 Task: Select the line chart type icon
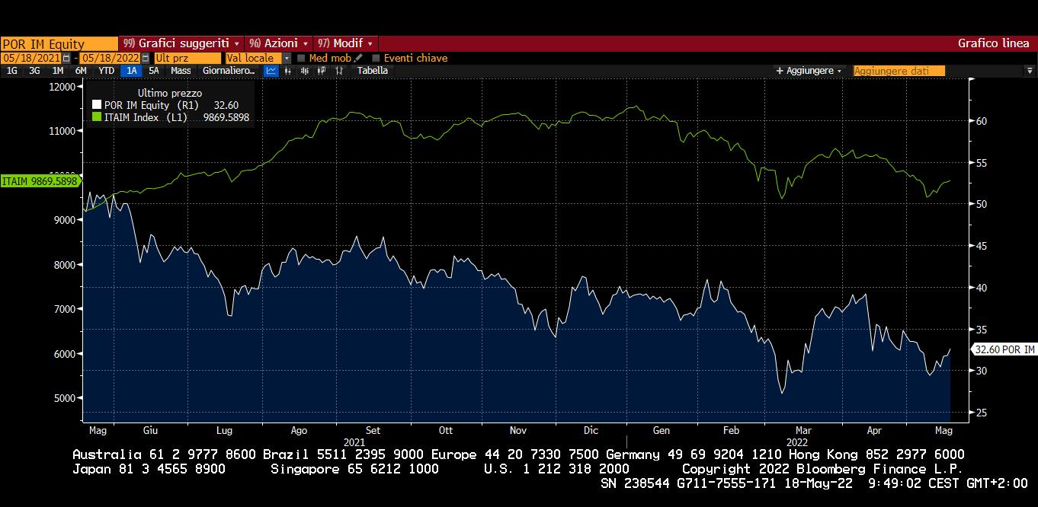271,71
